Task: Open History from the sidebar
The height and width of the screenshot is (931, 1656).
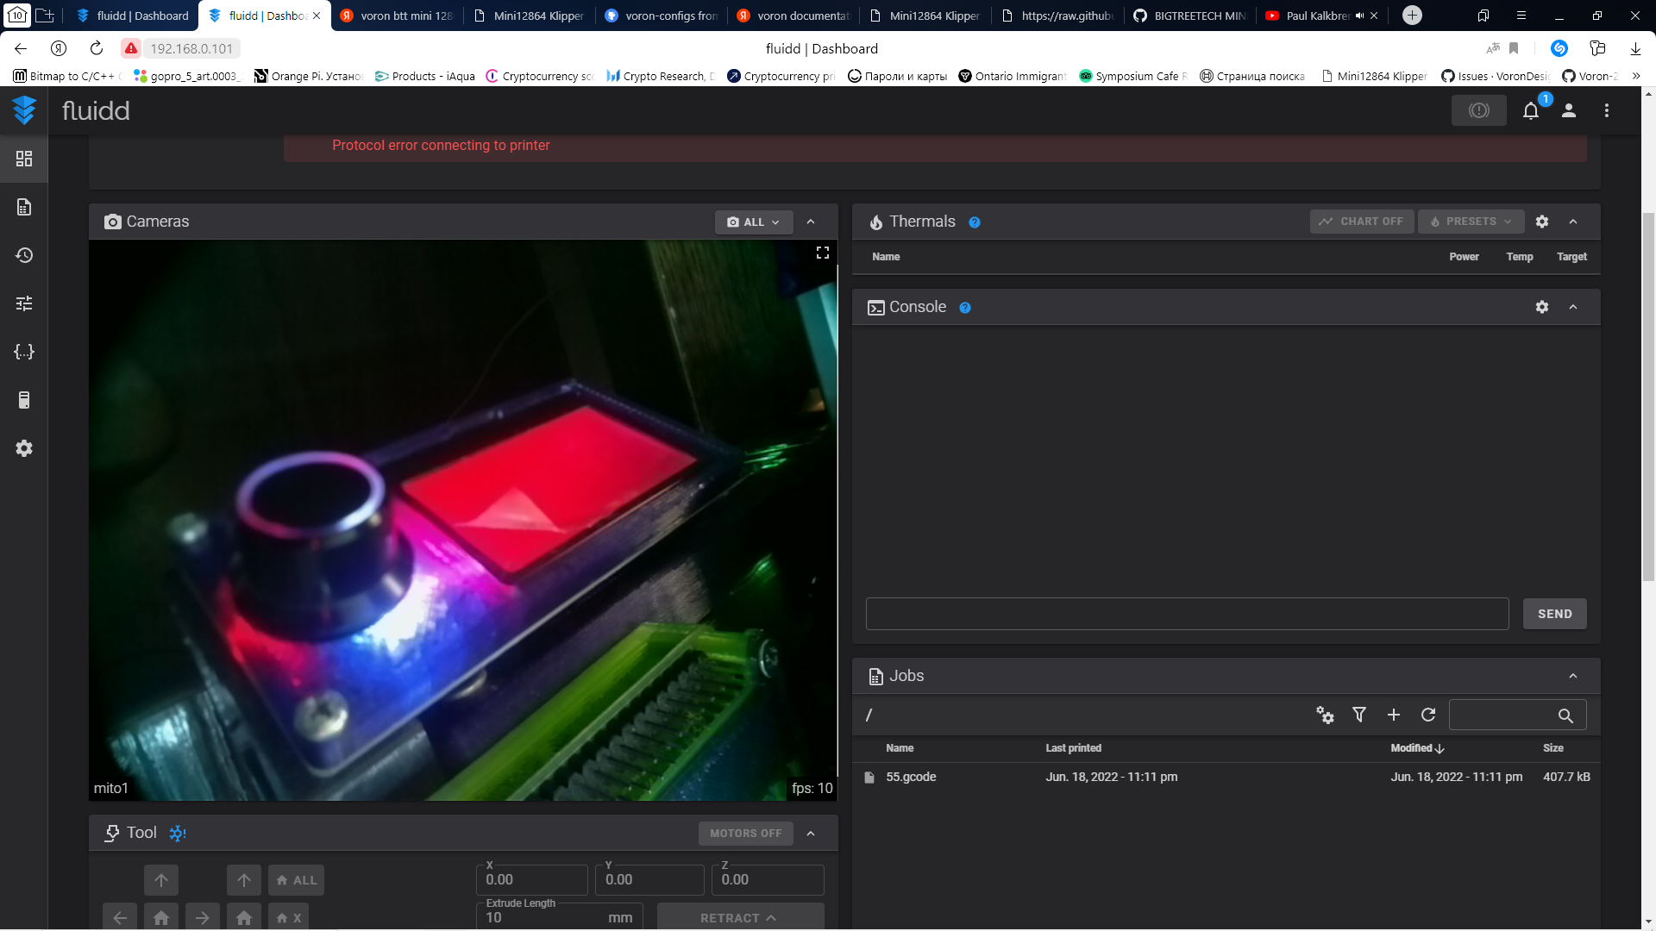Action: coord(24,255)
